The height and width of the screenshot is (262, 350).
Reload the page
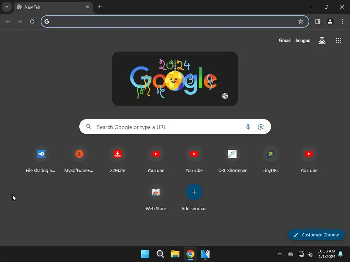click(x=32, y=21)
